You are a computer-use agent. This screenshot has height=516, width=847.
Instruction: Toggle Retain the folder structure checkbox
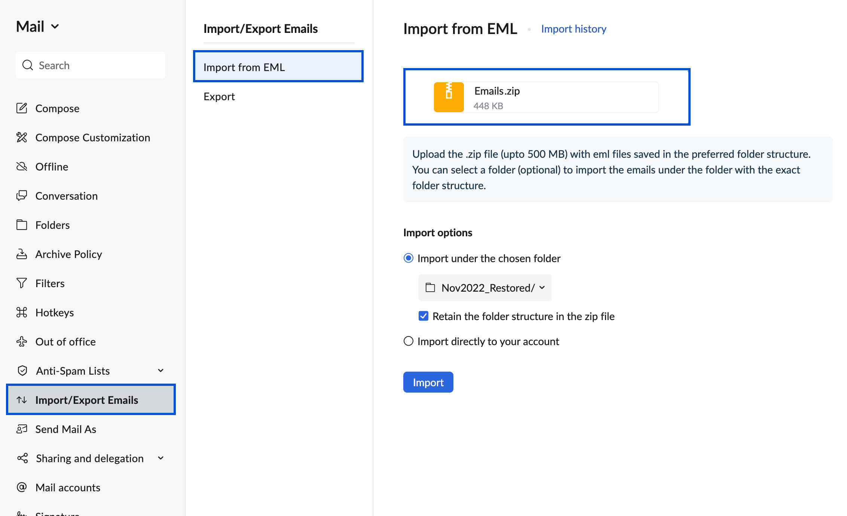coord(423,316)
